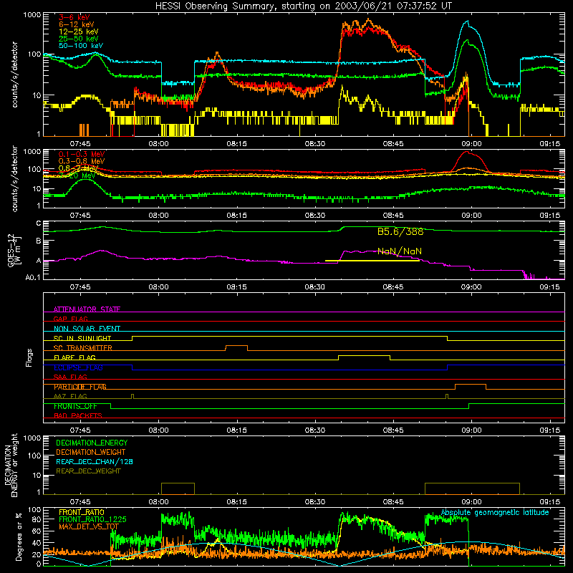The width and height of the screenshot is (573, 573).
Task: Click the MAX_DET_VS_TOT legend label
Action: click(89, 526)
